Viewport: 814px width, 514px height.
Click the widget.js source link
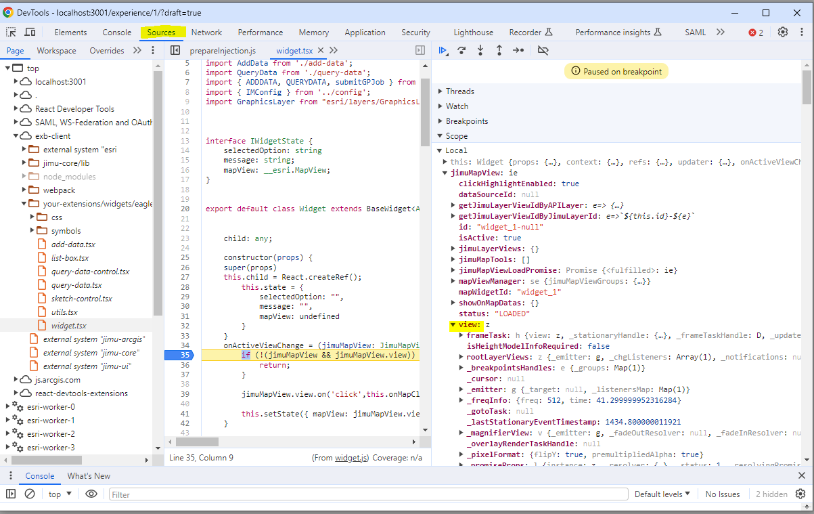pos(351,458)
